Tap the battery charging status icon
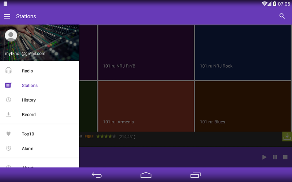This screenshot has width=292, height=182. 274,4
